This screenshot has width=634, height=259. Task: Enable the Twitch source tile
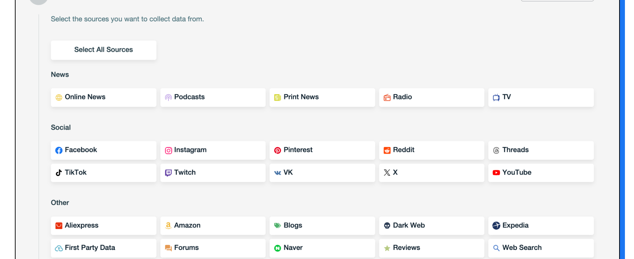point(213,173)
